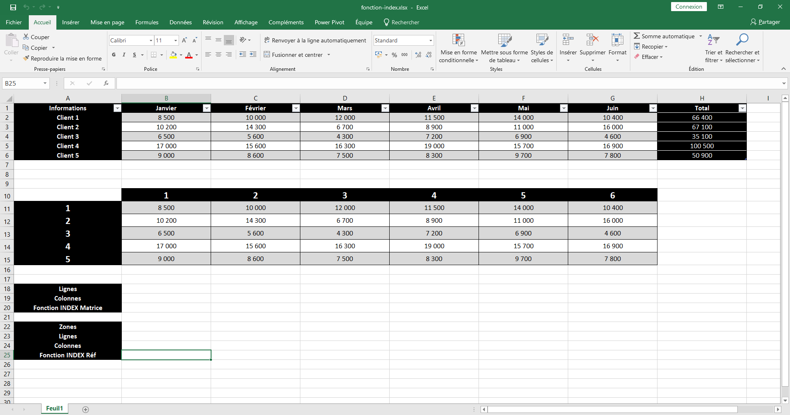Click the Copier icon

click(x=26, y=48)
